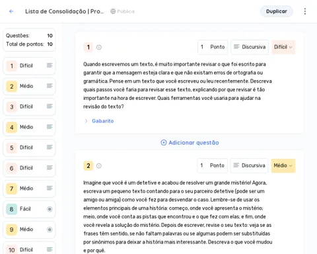Open the Médio difficulty dropdown on question 2

click(x=283, y=165)
